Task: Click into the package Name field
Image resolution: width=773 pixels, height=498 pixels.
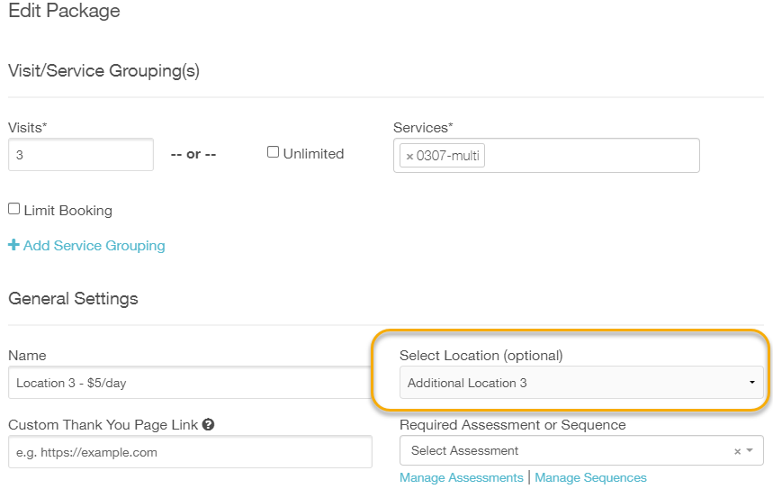Action: click(x=189, y=383)
